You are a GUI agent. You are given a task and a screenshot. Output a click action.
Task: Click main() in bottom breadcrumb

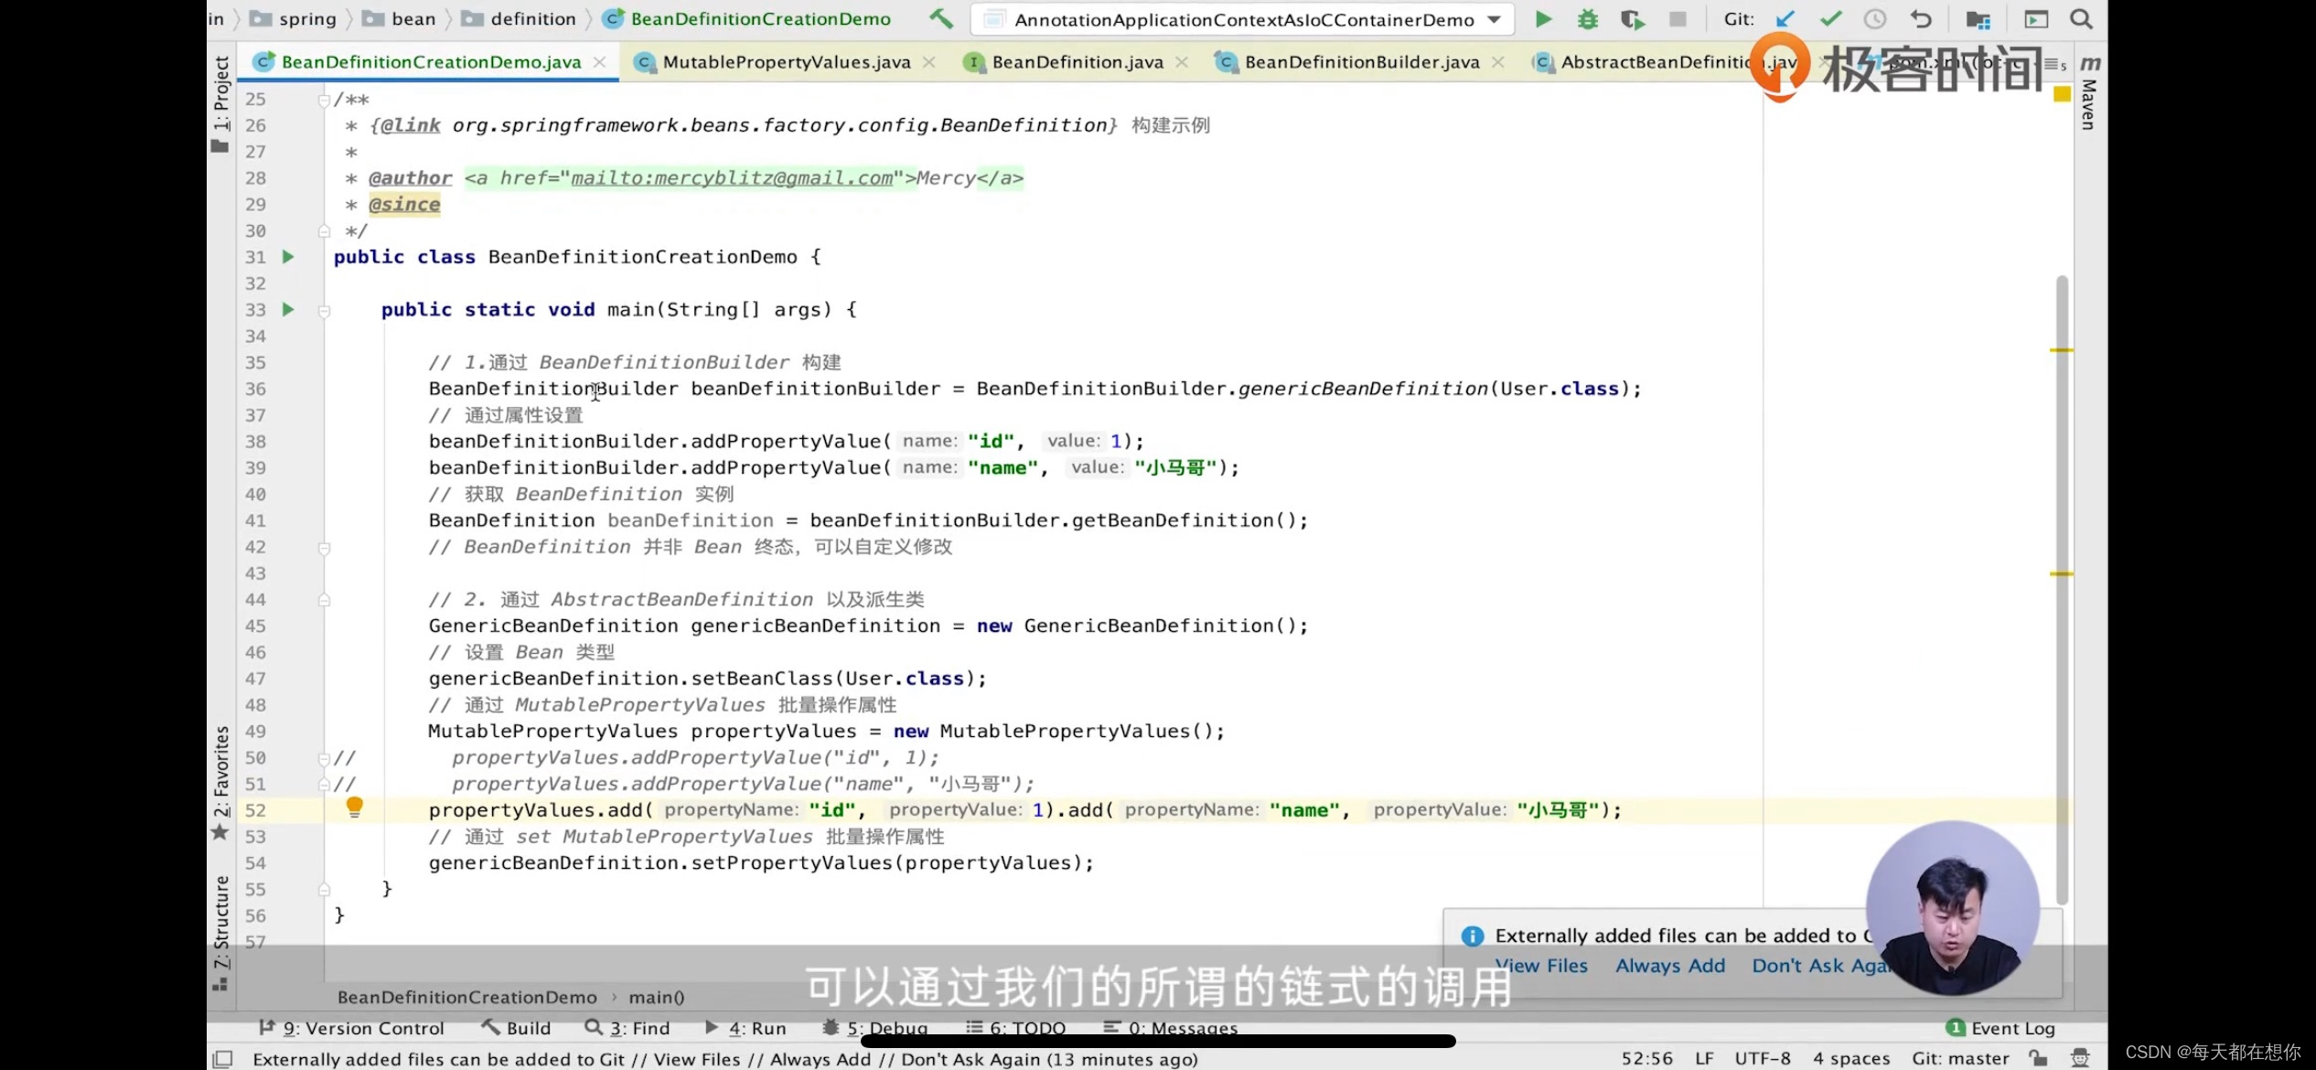click(x=657, y=997)
